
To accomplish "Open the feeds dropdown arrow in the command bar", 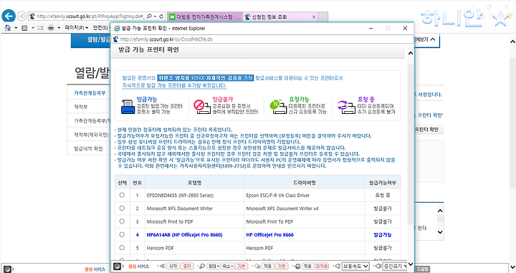I will pos(32,28).
